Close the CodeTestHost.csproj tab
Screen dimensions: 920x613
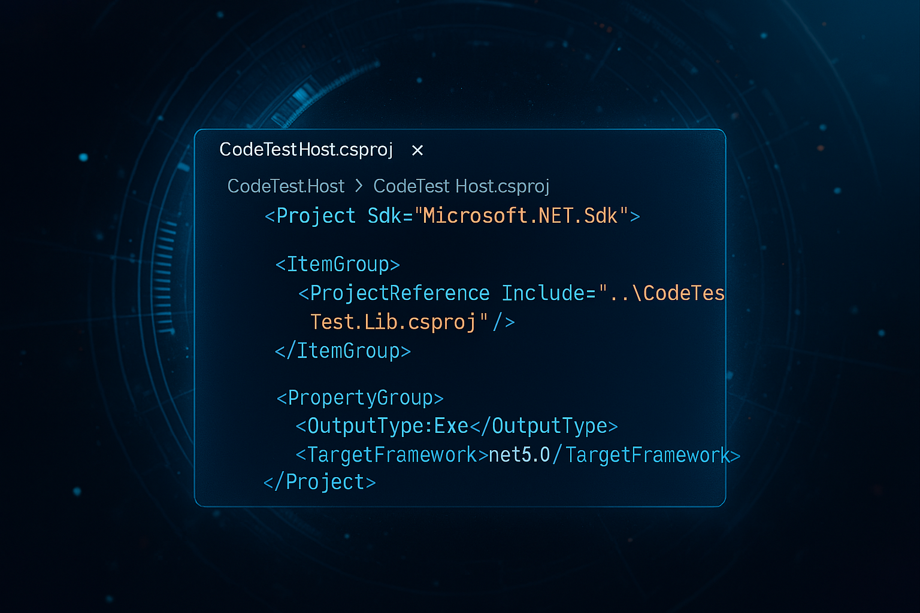coord(417,150)
